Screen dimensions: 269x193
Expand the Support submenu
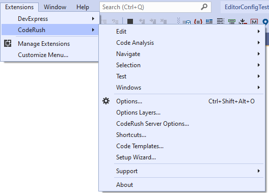pos(182,171)
